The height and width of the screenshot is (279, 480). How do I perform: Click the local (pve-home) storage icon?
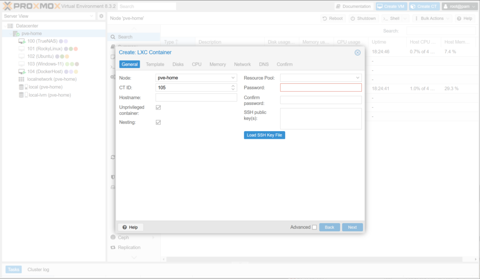point(22,87)
